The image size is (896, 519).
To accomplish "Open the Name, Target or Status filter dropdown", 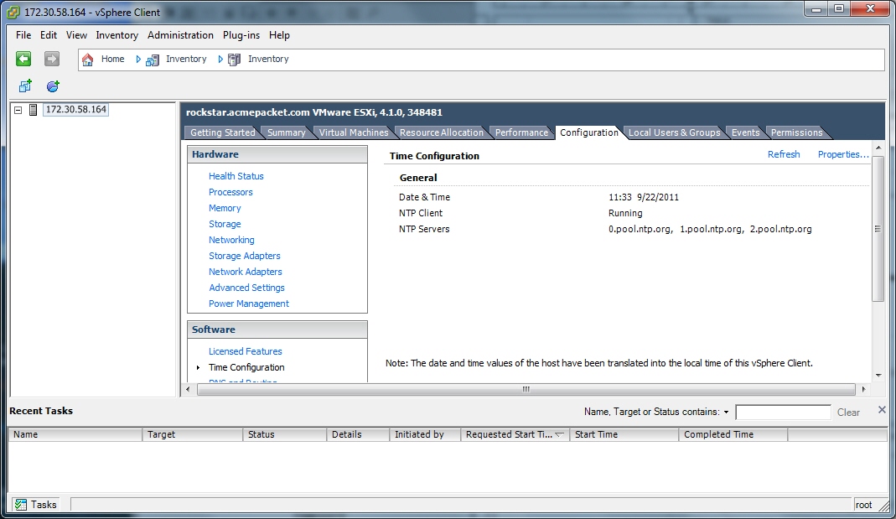I will coord(727,413).
